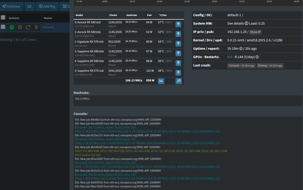
Task: Click the Add Rig button
Action: point(47,6)
